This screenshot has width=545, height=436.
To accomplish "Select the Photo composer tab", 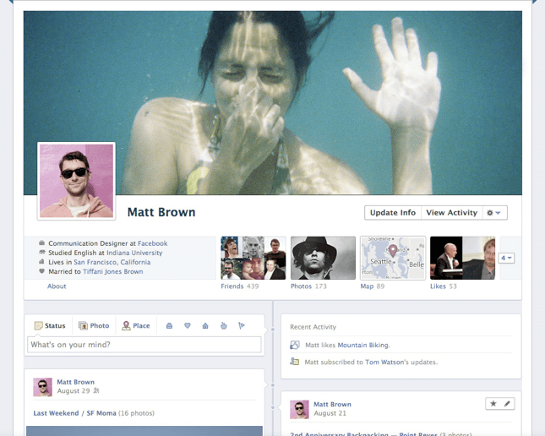I will [94, 326].
